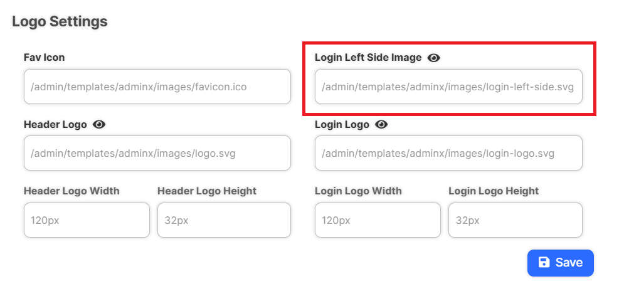This screenshot has height=296, width=624.
Task: Click the Login Logo label text
Action: pos(342,125)
